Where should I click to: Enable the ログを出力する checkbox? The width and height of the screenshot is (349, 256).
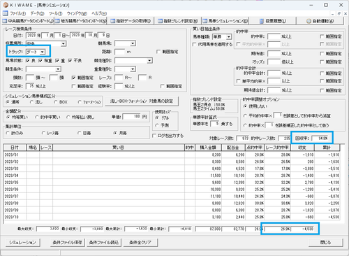[x=154, y=136]
